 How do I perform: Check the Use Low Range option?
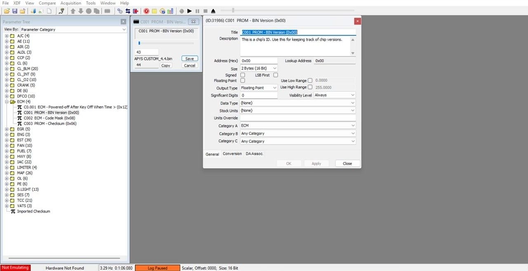pos(310,81)
